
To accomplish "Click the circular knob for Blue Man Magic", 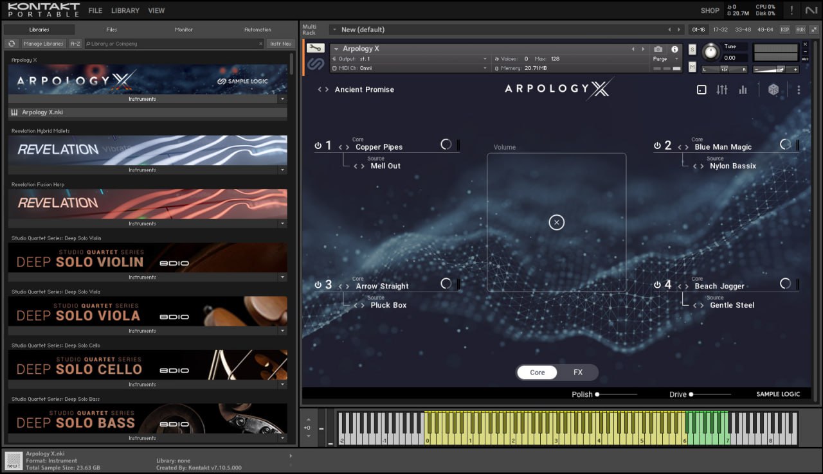I will coord(785,145).
